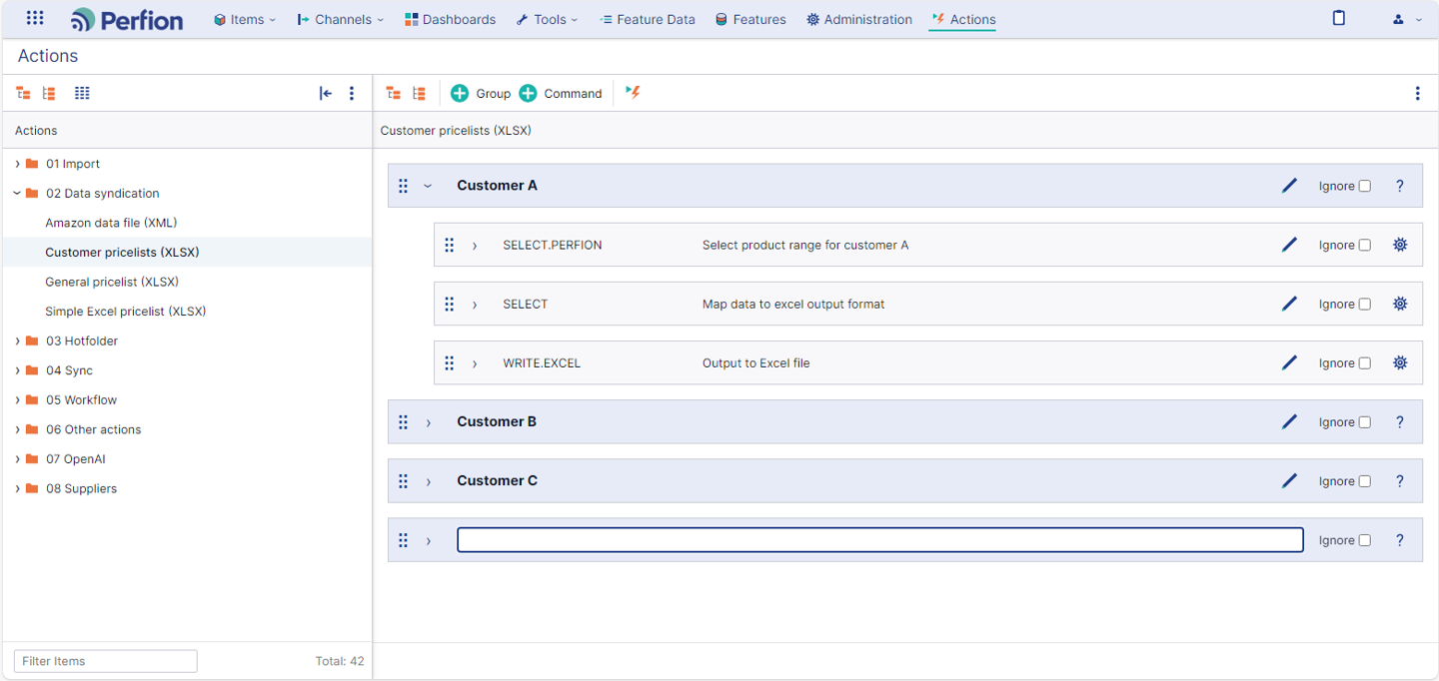The width and height of the screenshot is (1439, 681).
Task: Expand the SELECT.PERFION command details
Action: coord(475,245)
